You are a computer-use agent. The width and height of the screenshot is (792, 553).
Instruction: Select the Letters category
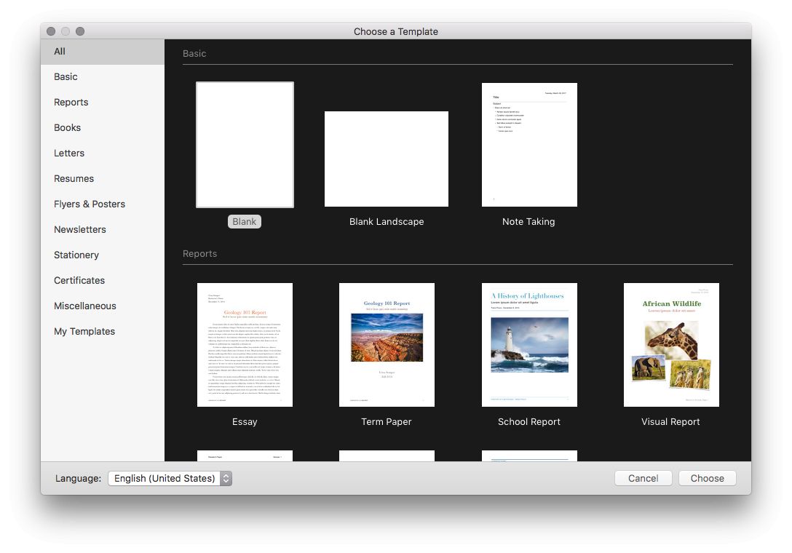coord(69,154)
